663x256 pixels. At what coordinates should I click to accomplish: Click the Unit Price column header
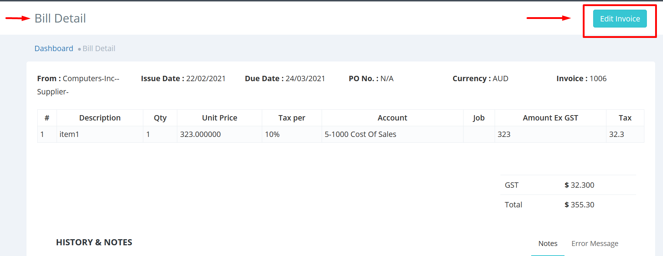220,118
